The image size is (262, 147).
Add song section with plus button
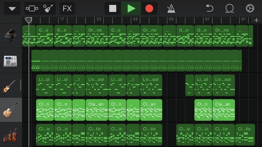tap(256, 20)
